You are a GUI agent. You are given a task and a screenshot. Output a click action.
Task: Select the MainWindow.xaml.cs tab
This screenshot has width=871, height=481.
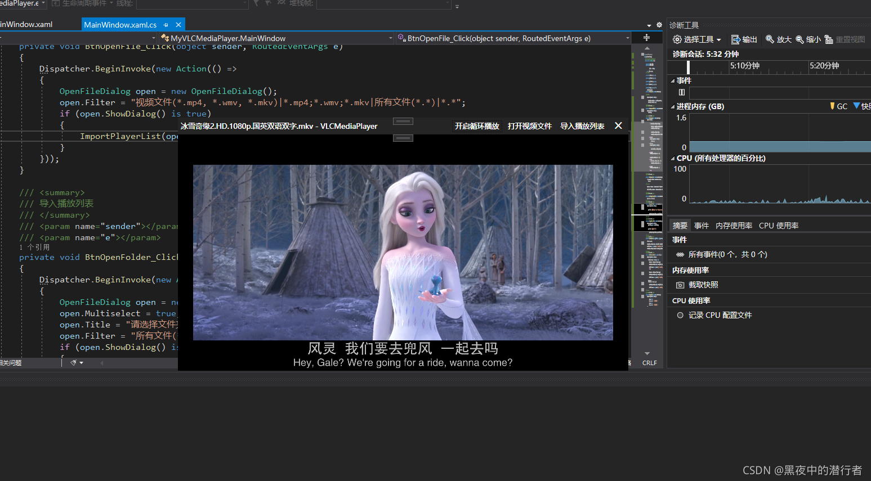[120, 25]
